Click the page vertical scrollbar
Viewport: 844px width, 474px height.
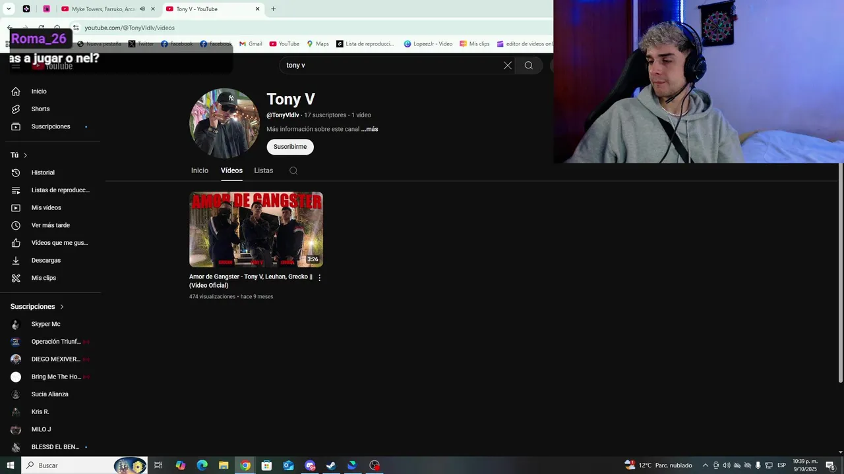840,273
